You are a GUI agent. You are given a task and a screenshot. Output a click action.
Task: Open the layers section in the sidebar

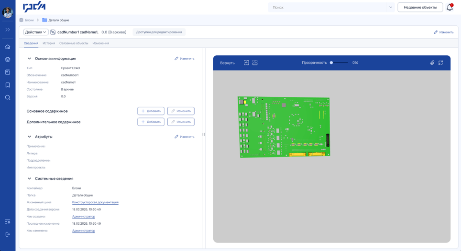pyautogui.click(x=8, y=60)
